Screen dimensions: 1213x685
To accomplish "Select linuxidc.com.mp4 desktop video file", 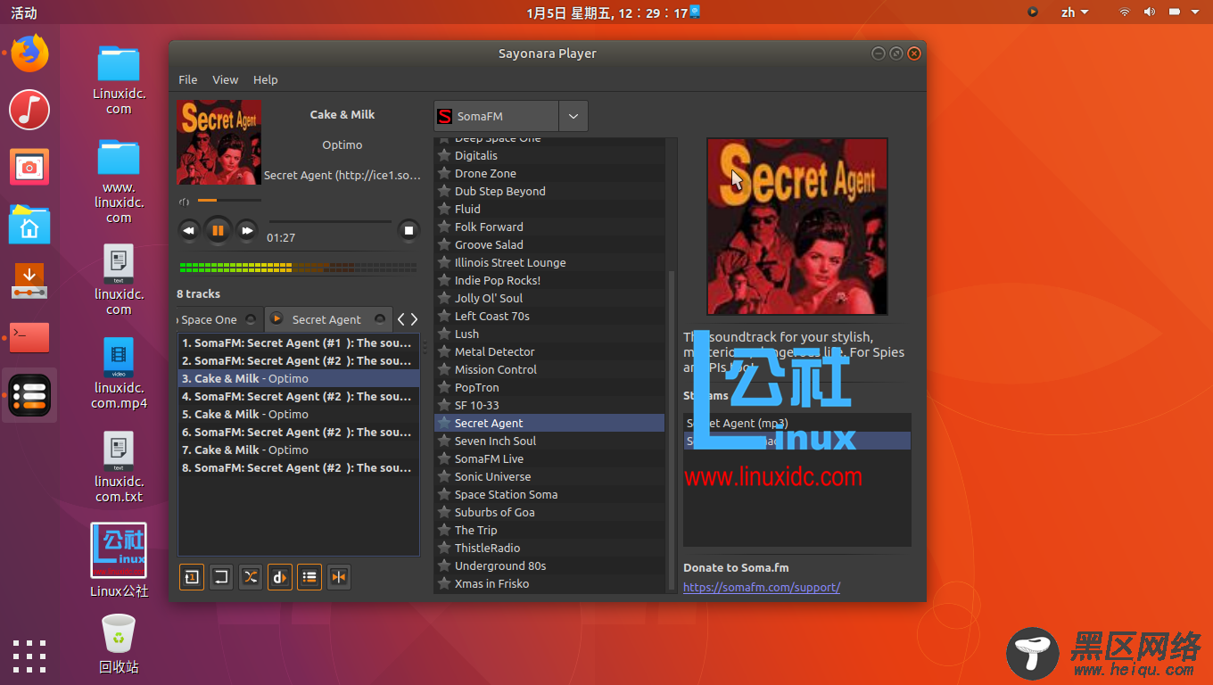I will coord(119,374).
